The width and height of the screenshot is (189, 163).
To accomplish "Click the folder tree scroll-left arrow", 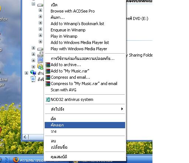I will coord(25,137).
